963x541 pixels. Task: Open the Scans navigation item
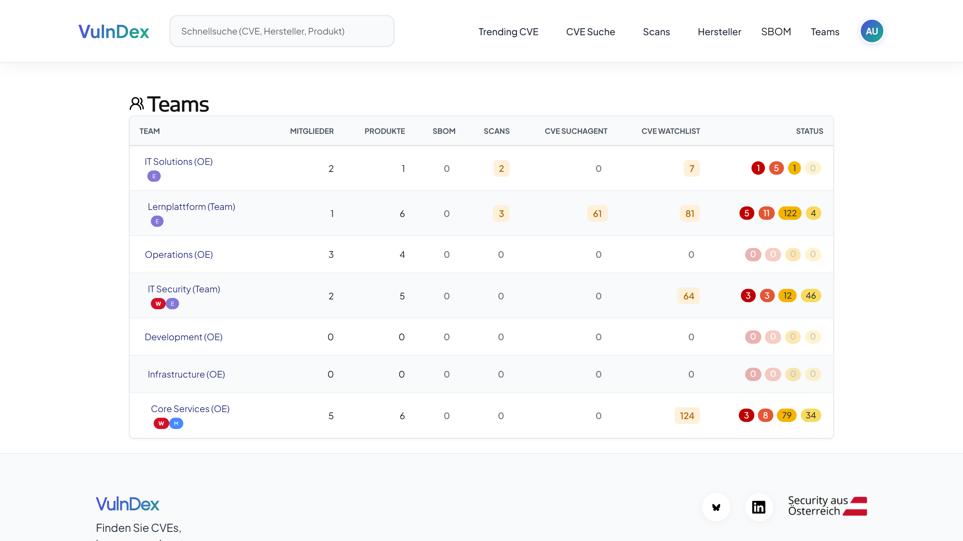click(x=656, y=32)
